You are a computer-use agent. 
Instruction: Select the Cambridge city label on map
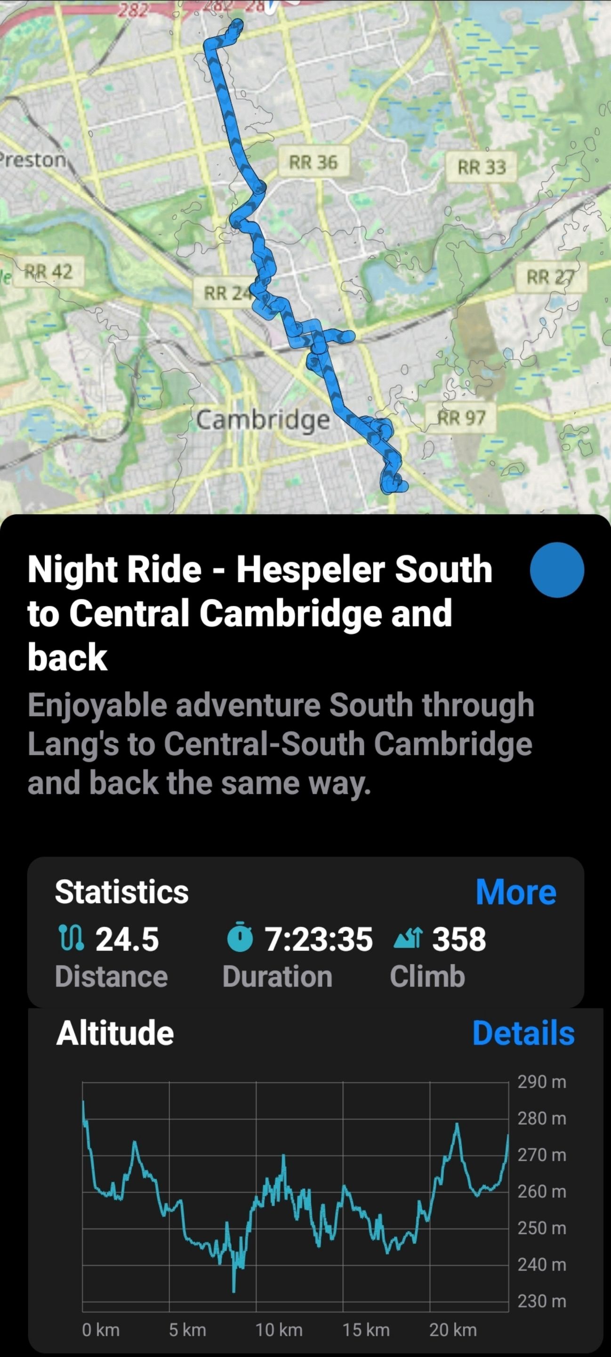pos(263,420)
